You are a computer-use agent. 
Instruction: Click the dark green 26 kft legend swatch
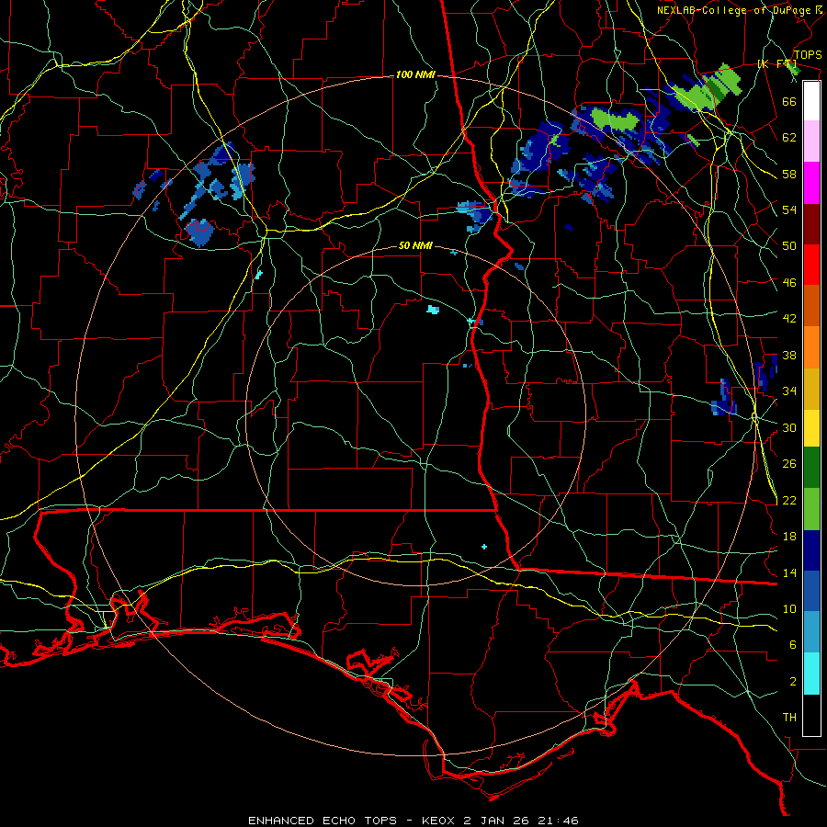pos(811,468)
